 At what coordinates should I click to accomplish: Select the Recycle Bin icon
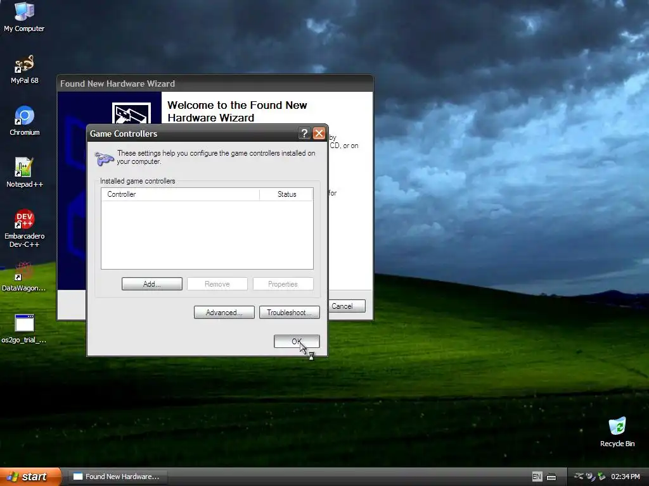(x=617, y=432)
